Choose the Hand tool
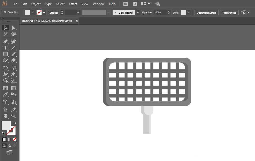 click(x=5, y=116)
